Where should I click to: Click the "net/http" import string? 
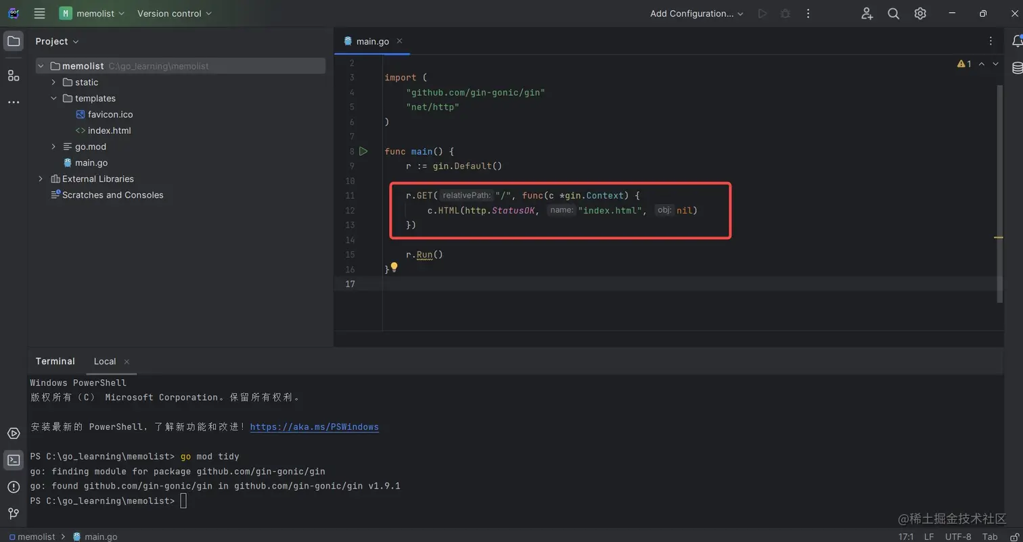(433, 107)
